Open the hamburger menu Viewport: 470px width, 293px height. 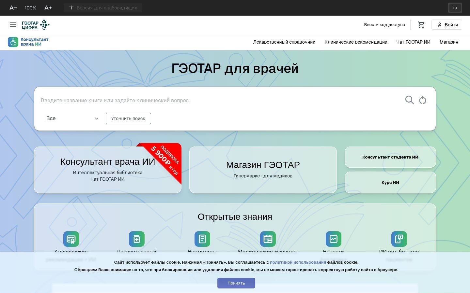[x=13, y=25]
